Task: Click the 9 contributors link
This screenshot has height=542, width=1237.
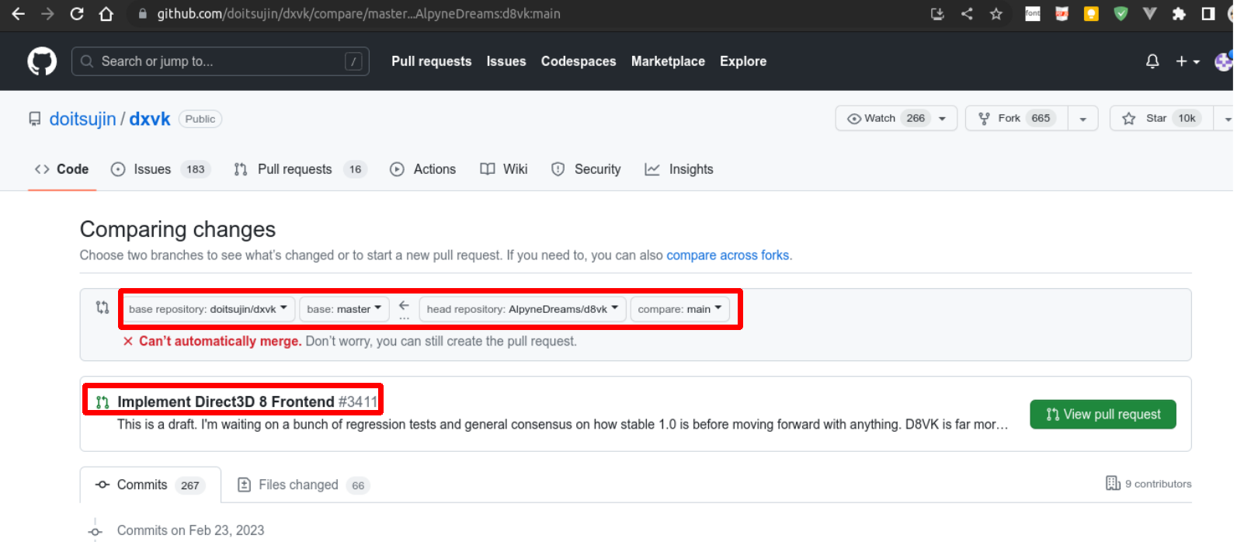Action: click(x=1148, y=484)
